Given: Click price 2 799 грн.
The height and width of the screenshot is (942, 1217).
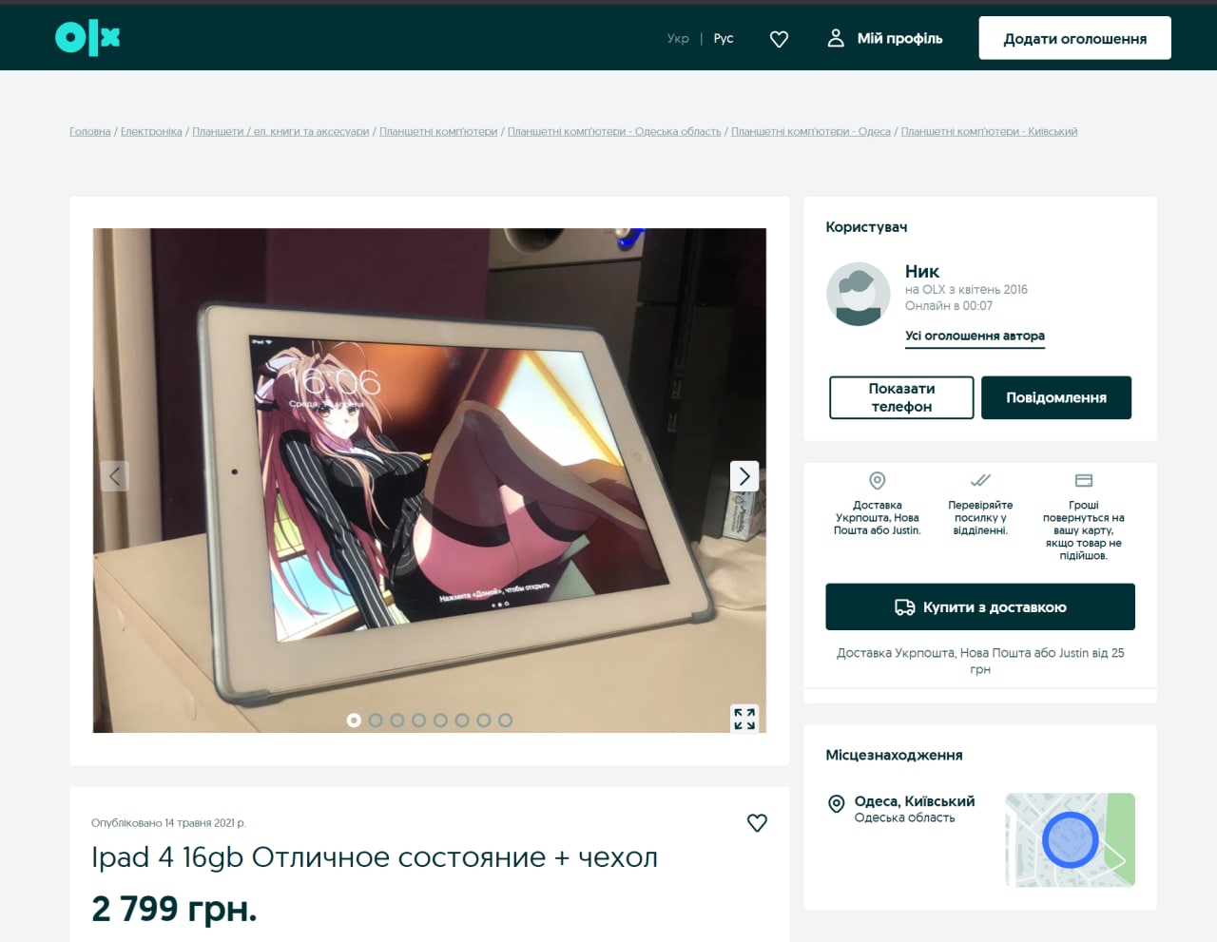Looking at the screenshot, I should (x=174, y=909).
